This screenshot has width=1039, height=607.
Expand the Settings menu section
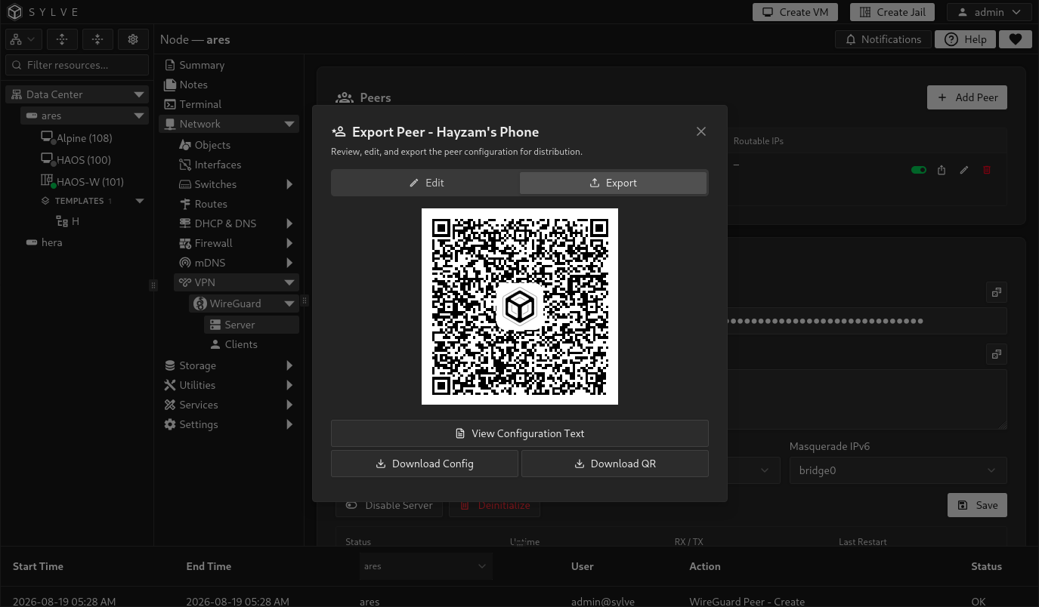(x=289, y=424)
